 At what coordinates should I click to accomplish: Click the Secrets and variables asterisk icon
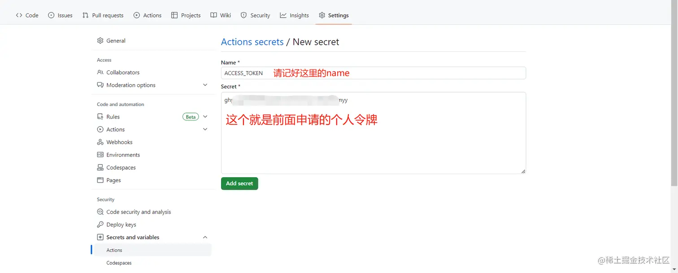pos(100,237)
